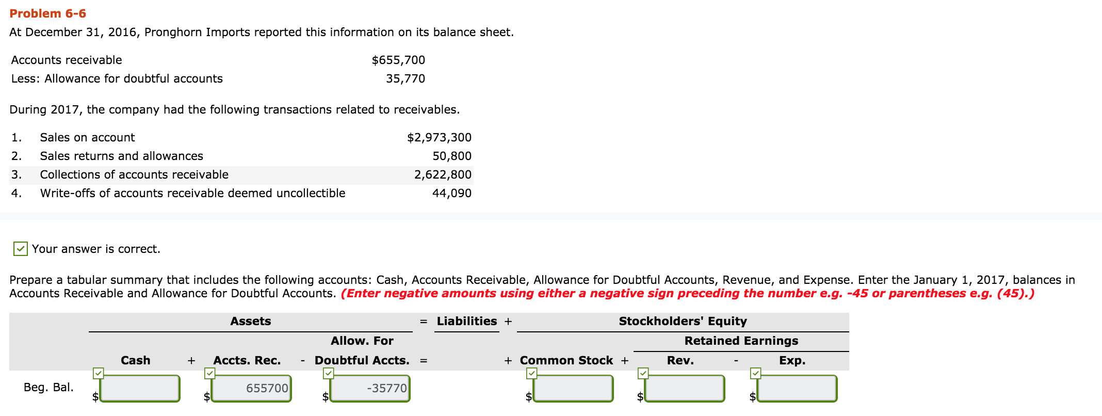The width and height of the screenshot is (1102, 416).
Task: Click the 'Accounts receivable' balance sheet label
Action: coord(67,60)
